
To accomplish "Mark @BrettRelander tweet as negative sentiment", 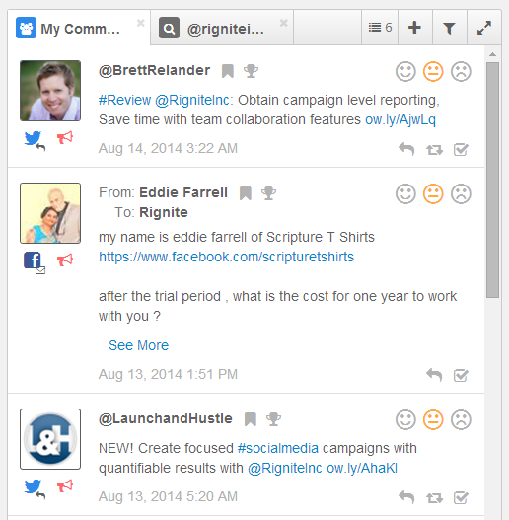I will click(461, 71).
